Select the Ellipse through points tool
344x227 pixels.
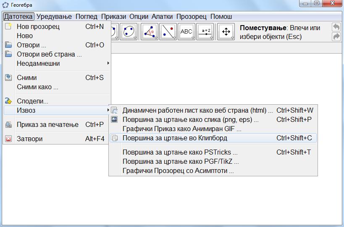(x=129, y=32)
